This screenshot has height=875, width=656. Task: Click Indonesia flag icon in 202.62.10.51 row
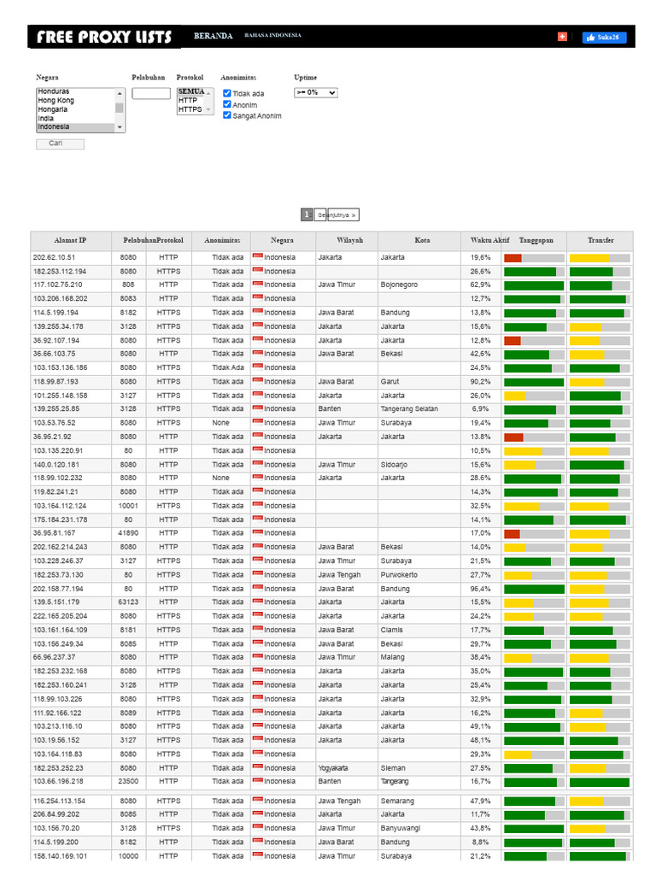[257, 256]
